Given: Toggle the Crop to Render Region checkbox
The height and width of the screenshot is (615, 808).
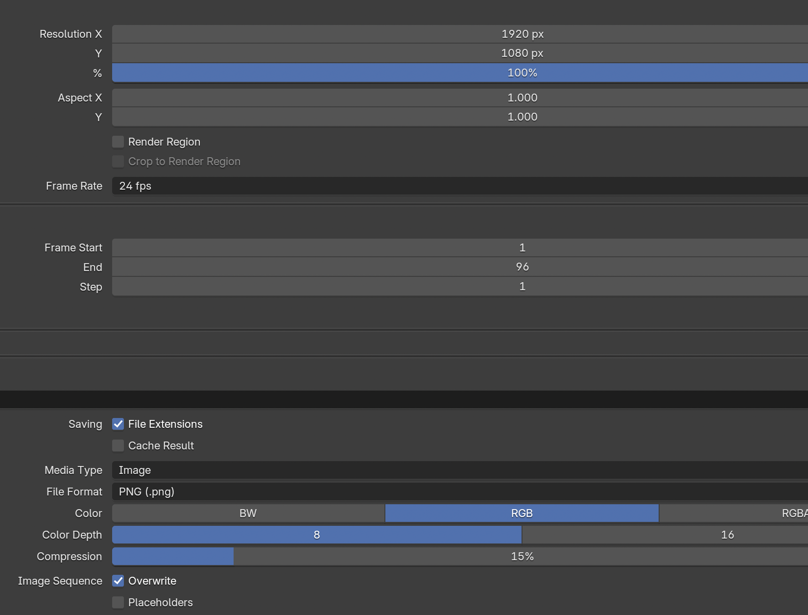Looking at the screenshot, I should coord(118,161).
